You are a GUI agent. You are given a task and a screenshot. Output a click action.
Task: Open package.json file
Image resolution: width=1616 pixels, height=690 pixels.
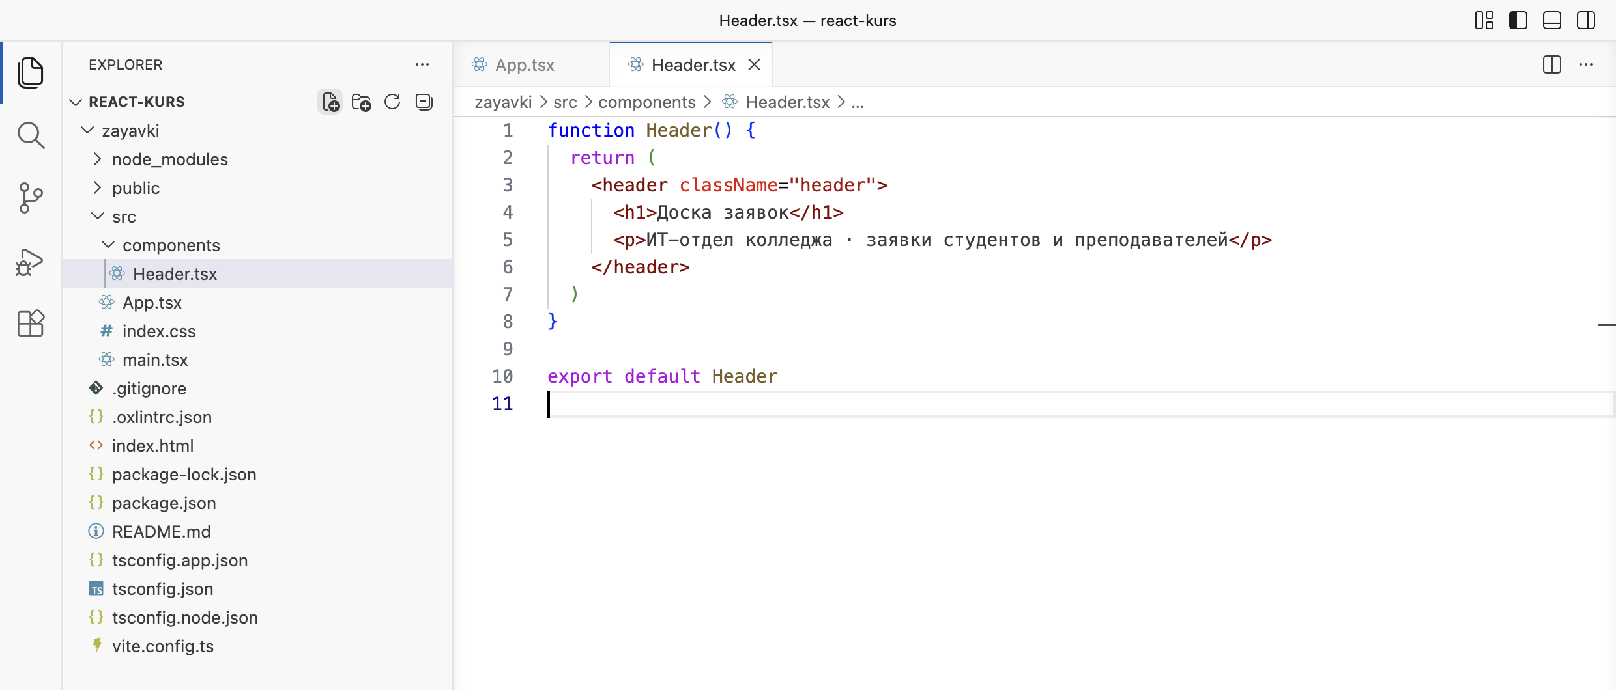[x=257, y=503]
